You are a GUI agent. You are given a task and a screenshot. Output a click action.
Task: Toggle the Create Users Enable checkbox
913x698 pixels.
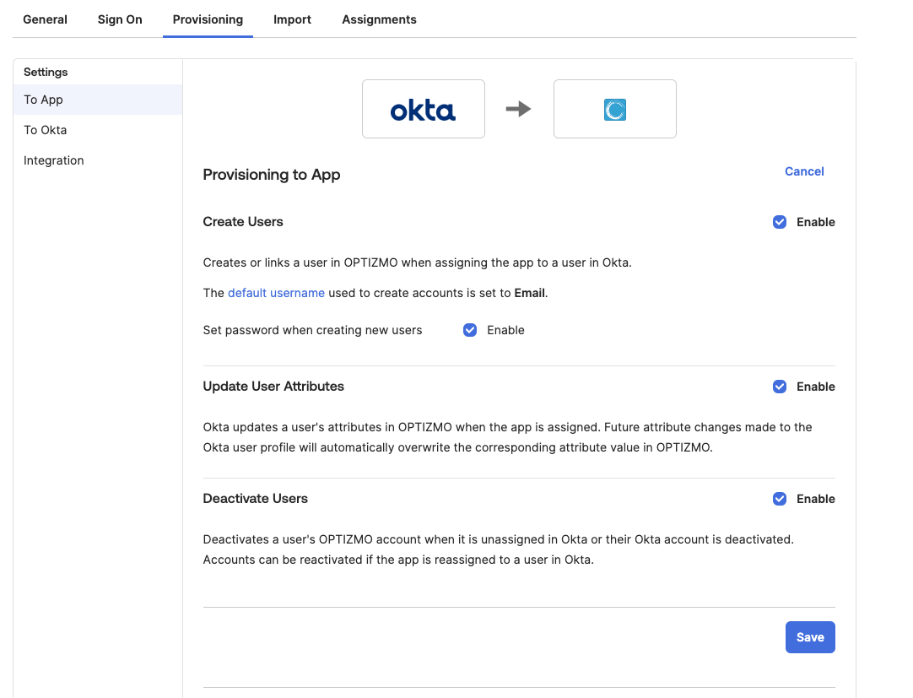pyautogui.click(x=780, y=222)
